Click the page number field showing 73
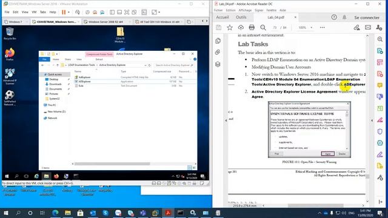Screen dimensions: 388x218 click(275, 28)
